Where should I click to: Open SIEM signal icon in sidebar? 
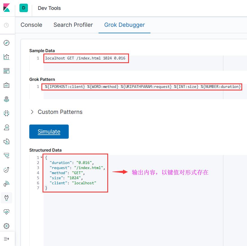(6, 184)
